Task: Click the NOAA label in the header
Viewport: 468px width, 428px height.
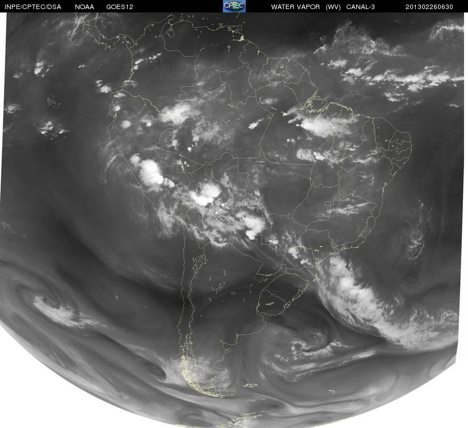Action: [x=85, y=7]
